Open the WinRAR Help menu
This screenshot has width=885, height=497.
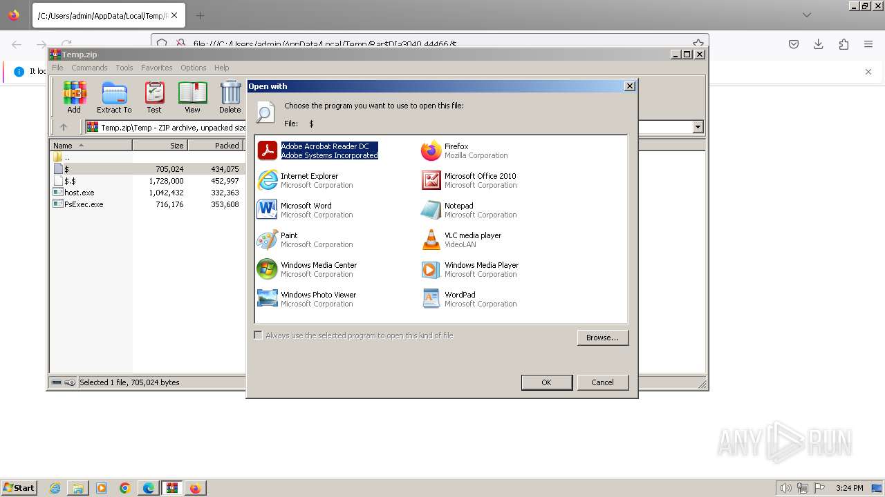click(221, 68)
